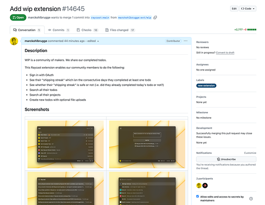This screenshot has width=265, height=205.
Task: Click 'Search all their projects' list item
Action: pyautogui.click(x=45, y=95)
